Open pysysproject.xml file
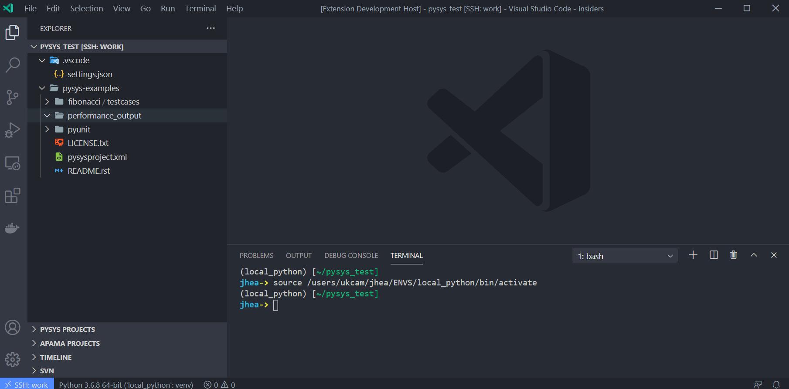 pyautogui.click(x=97, y=157)
